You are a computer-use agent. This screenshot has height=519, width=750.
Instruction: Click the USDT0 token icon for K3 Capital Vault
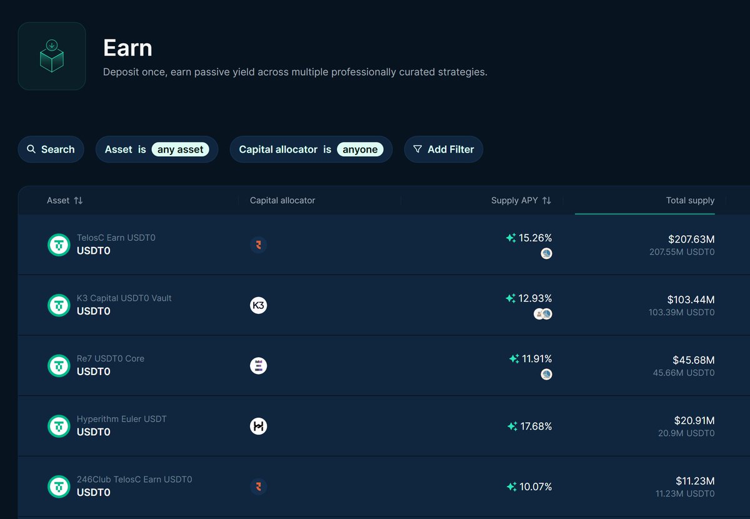pyautogui.click(x=59, y=305)
